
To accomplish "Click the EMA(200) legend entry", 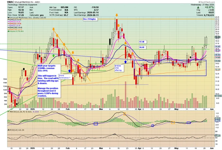I will (x=15, y=29).
